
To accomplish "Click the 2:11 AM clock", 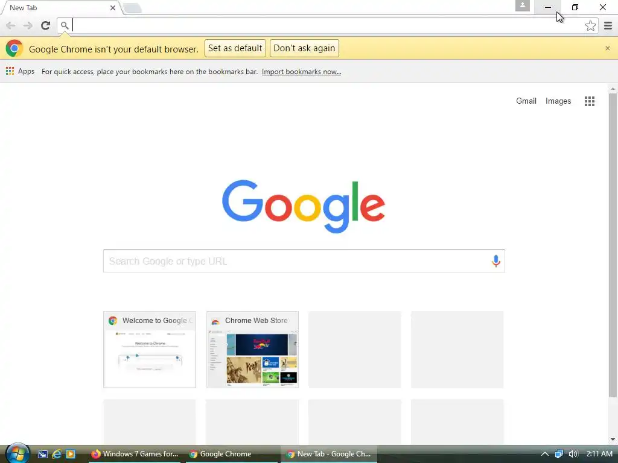I will 599,454.
